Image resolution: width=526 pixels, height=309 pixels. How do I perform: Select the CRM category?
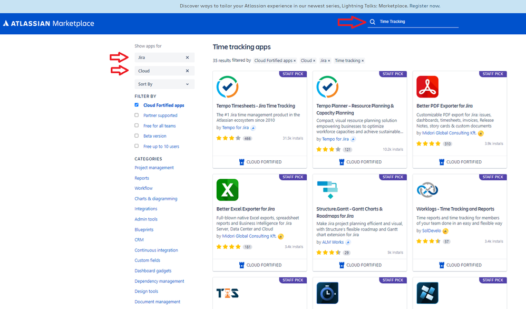[139, 240]
